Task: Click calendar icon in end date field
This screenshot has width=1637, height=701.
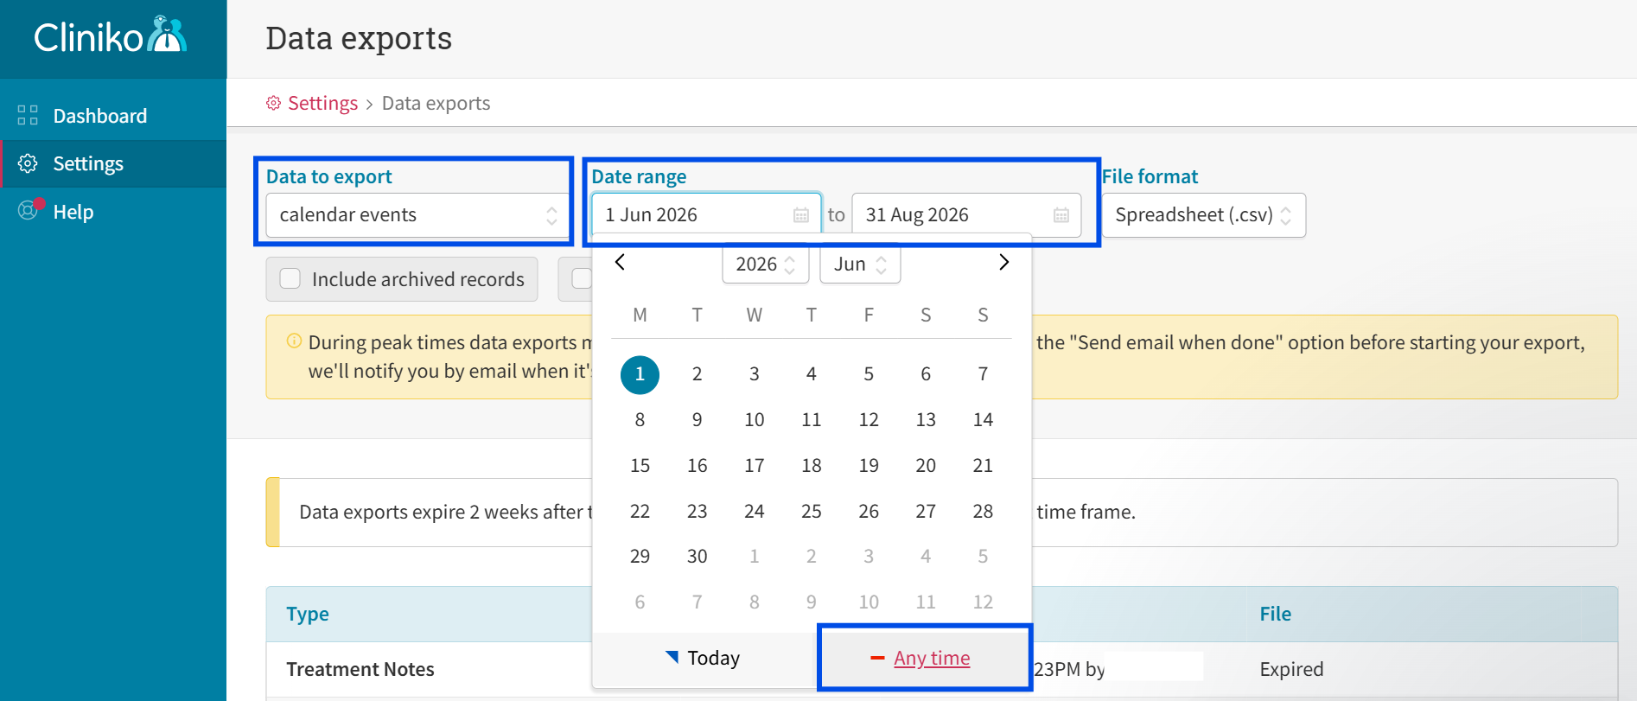Action: (1061, 215)
